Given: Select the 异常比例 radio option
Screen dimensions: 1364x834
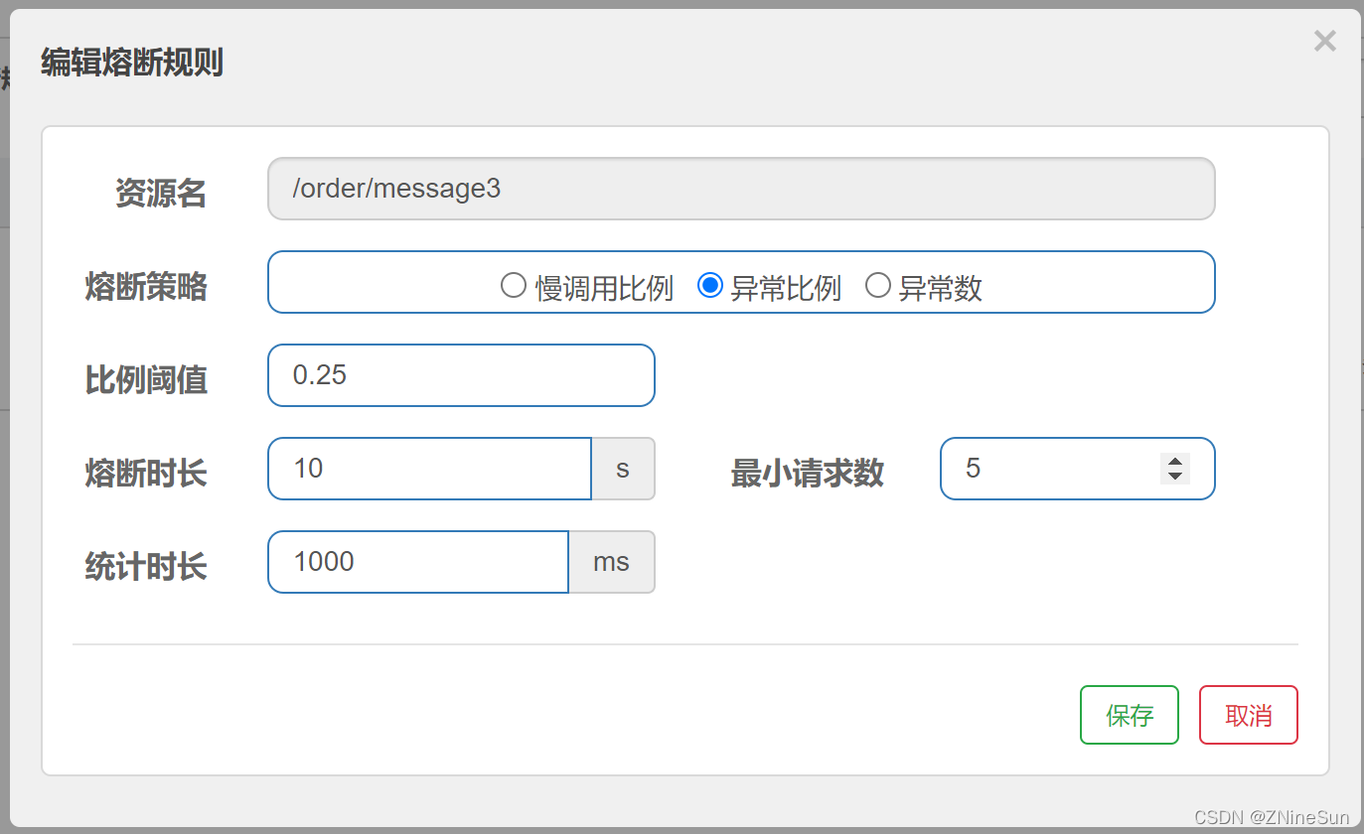Looking at the screenshot, I should [x=709, y=287].
